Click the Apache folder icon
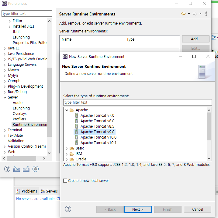 tap(72, 110)
